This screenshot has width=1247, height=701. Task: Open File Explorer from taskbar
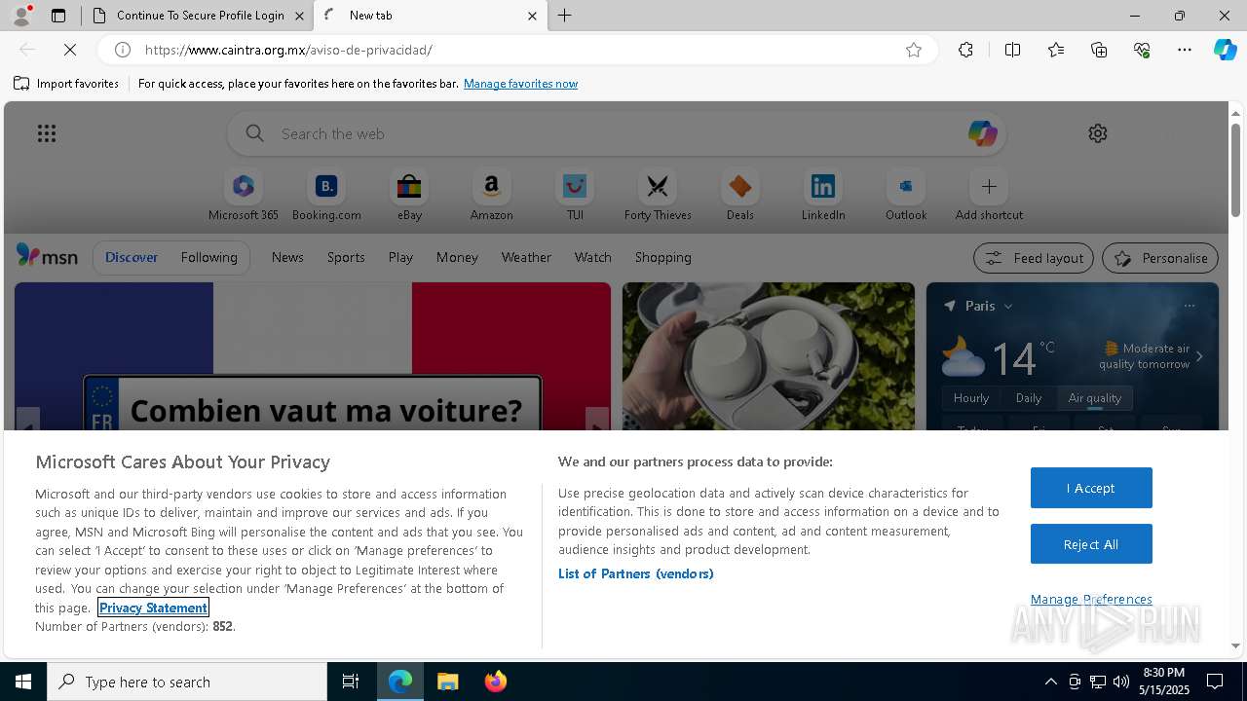pos(448,682)
